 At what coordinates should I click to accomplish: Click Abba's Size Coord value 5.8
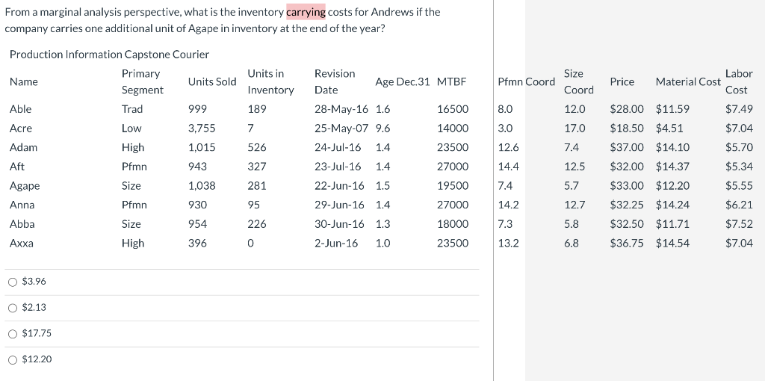pyautogui.click(x=572, y=224)
